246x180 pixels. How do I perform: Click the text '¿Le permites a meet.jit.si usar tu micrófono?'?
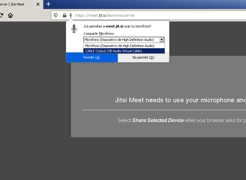(x=117, y=26)
